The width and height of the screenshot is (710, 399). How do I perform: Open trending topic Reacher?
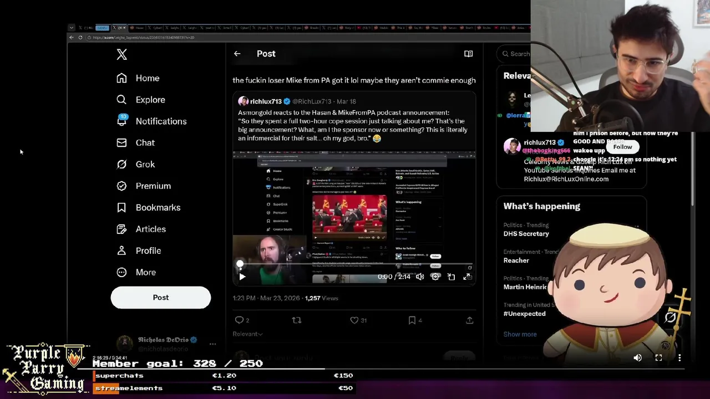(x=516, y=260)
